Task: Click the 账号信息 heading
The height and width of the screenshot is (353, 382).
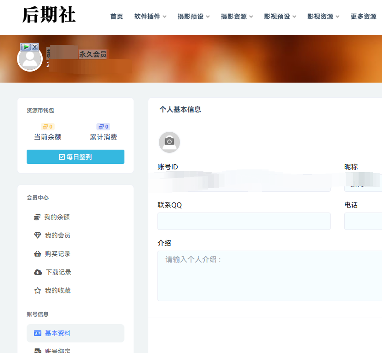Action: coord(38,314)
